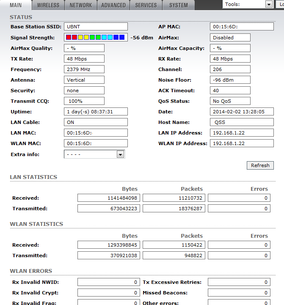Image resolution: width=284 pixels, height=305 pixels.
Task: Click the TX Rate field showing 48 Mbps
Action: 84,58
